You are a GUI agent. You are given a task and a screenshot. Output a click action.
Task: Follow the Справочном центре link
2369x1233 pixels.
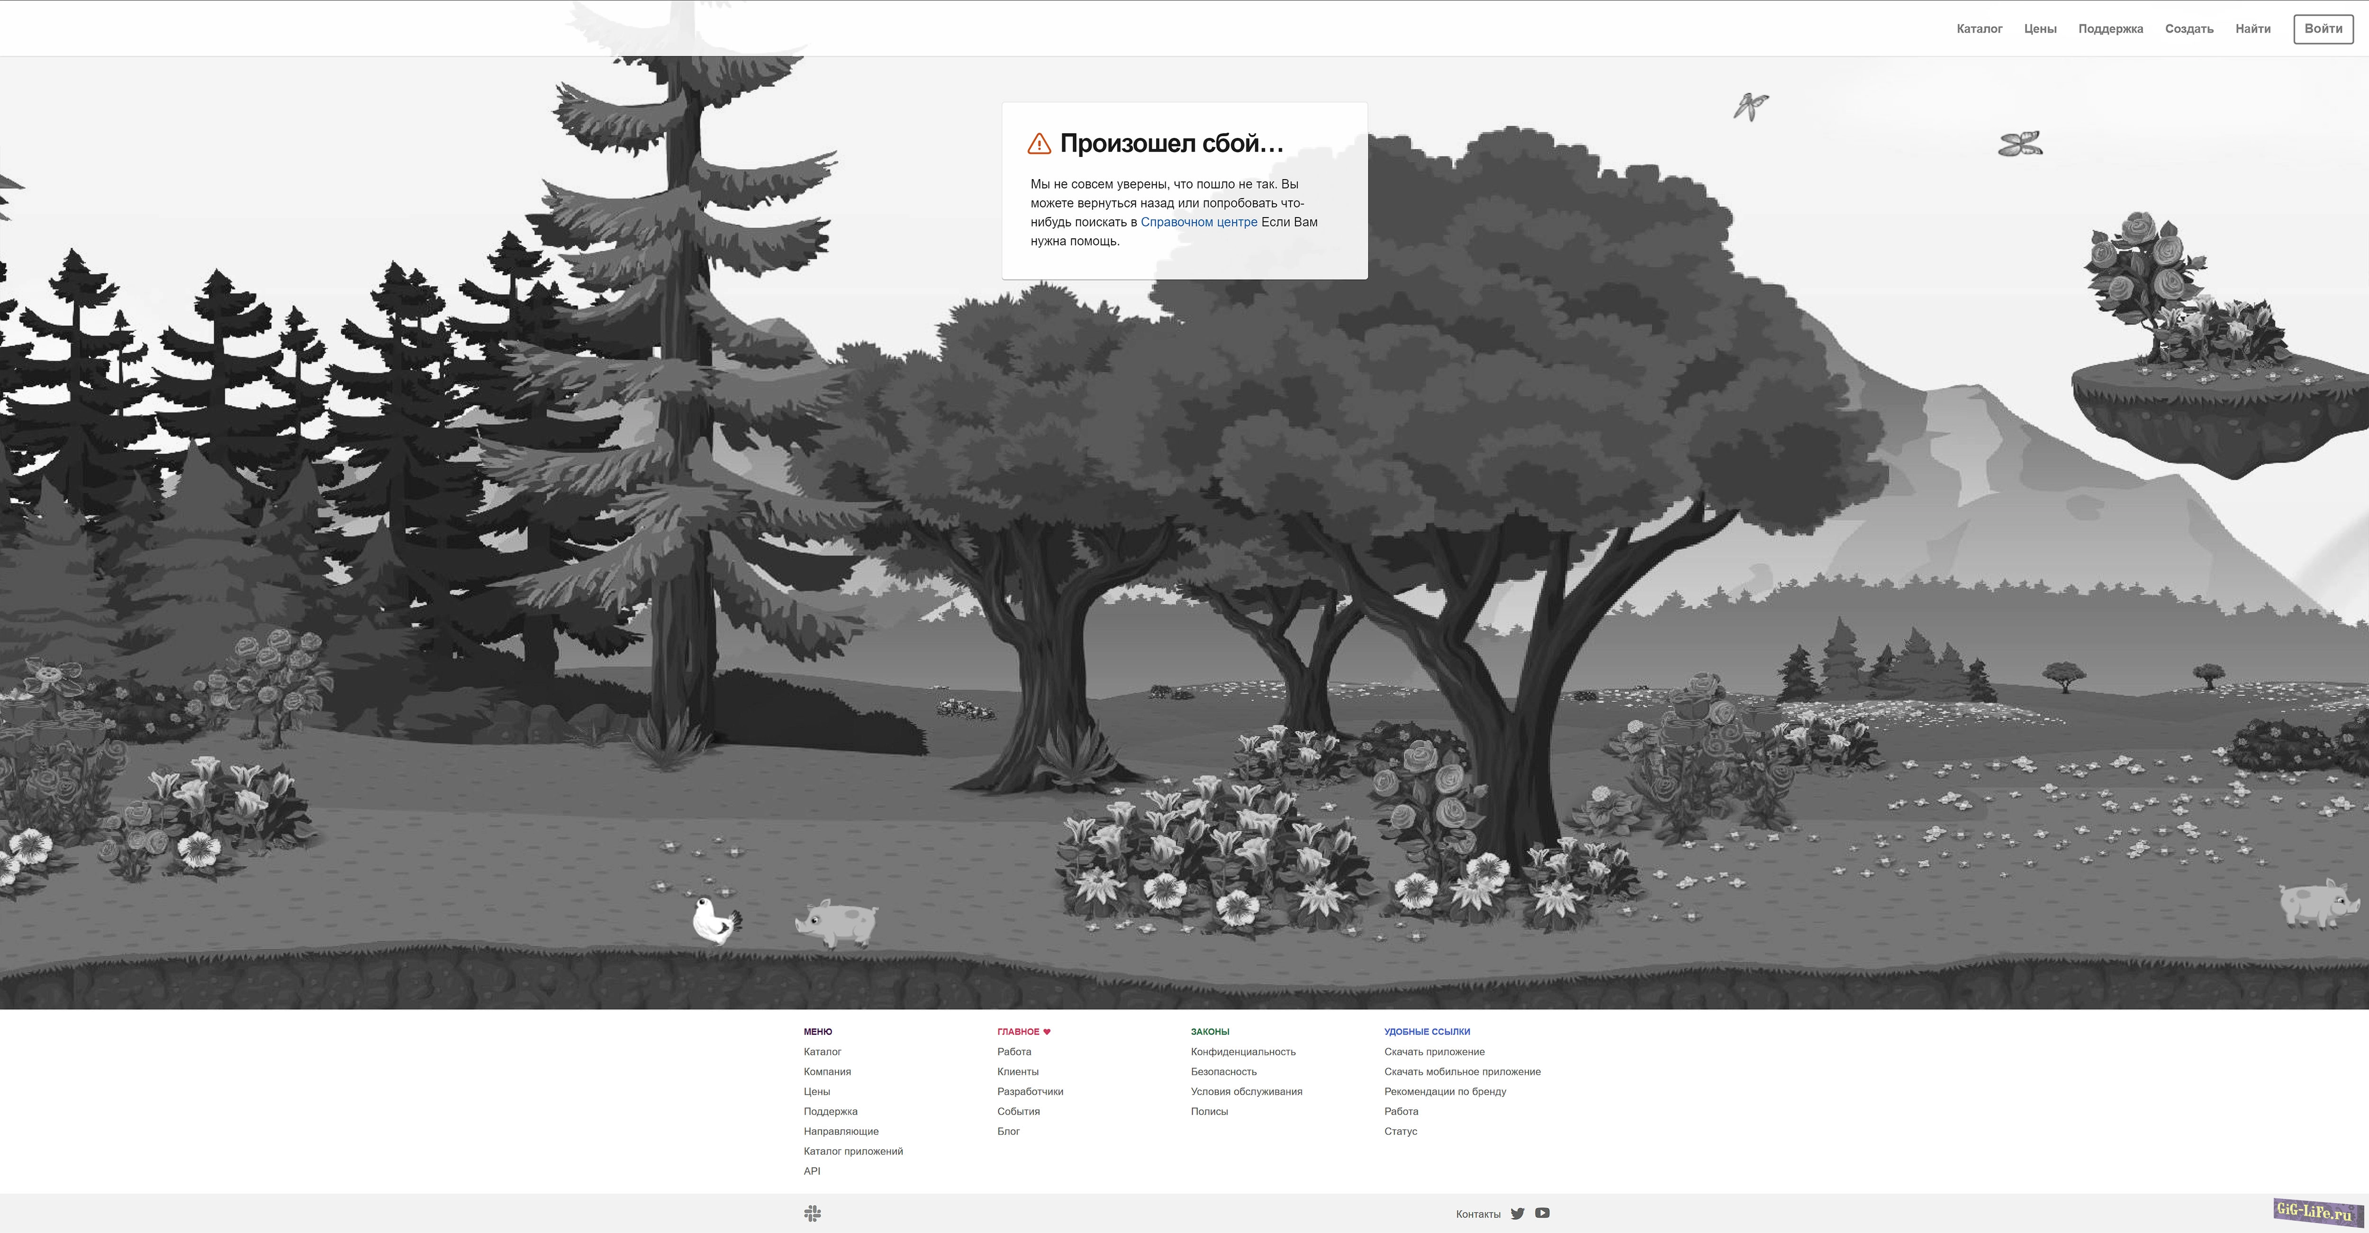coord(1198,222)
